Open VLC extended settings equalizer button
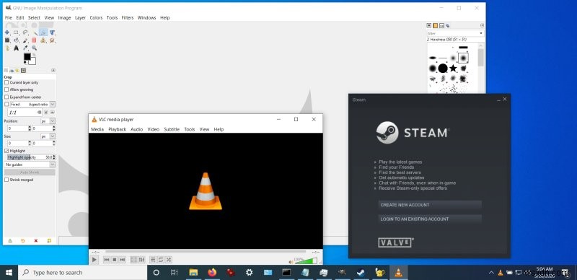 tap(141, 260)
